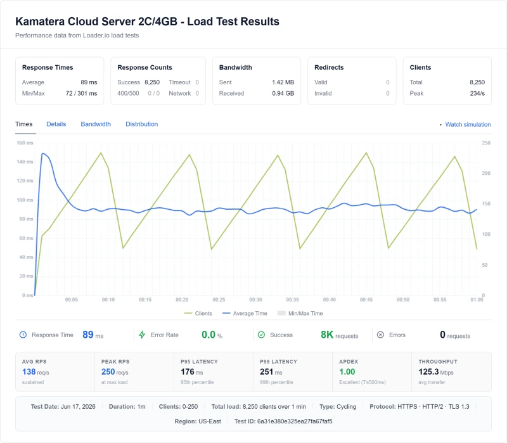Click the lightning bolt Error Rate icon

pos(142,335)
